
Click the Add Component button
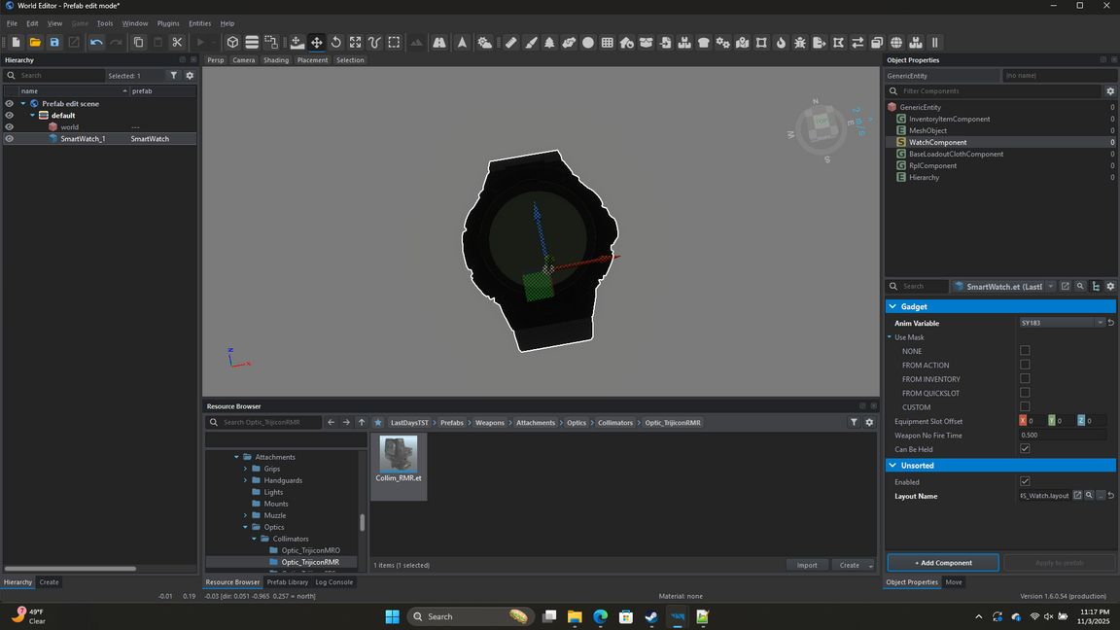click(942, 563)
